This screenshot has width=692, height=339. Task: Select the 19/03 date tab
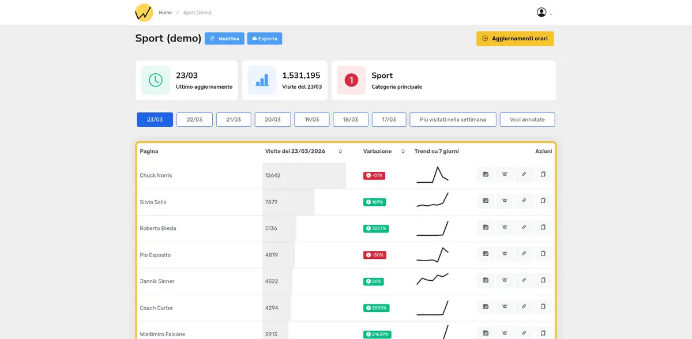click(311, 119)
